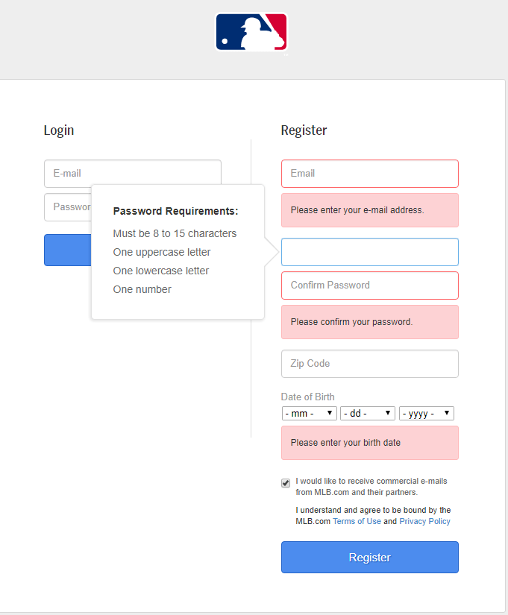Viewport: 508px width, 615px height.
Task: Click the 'Please enter your e-mail address' error
Action: pos(357,210)
